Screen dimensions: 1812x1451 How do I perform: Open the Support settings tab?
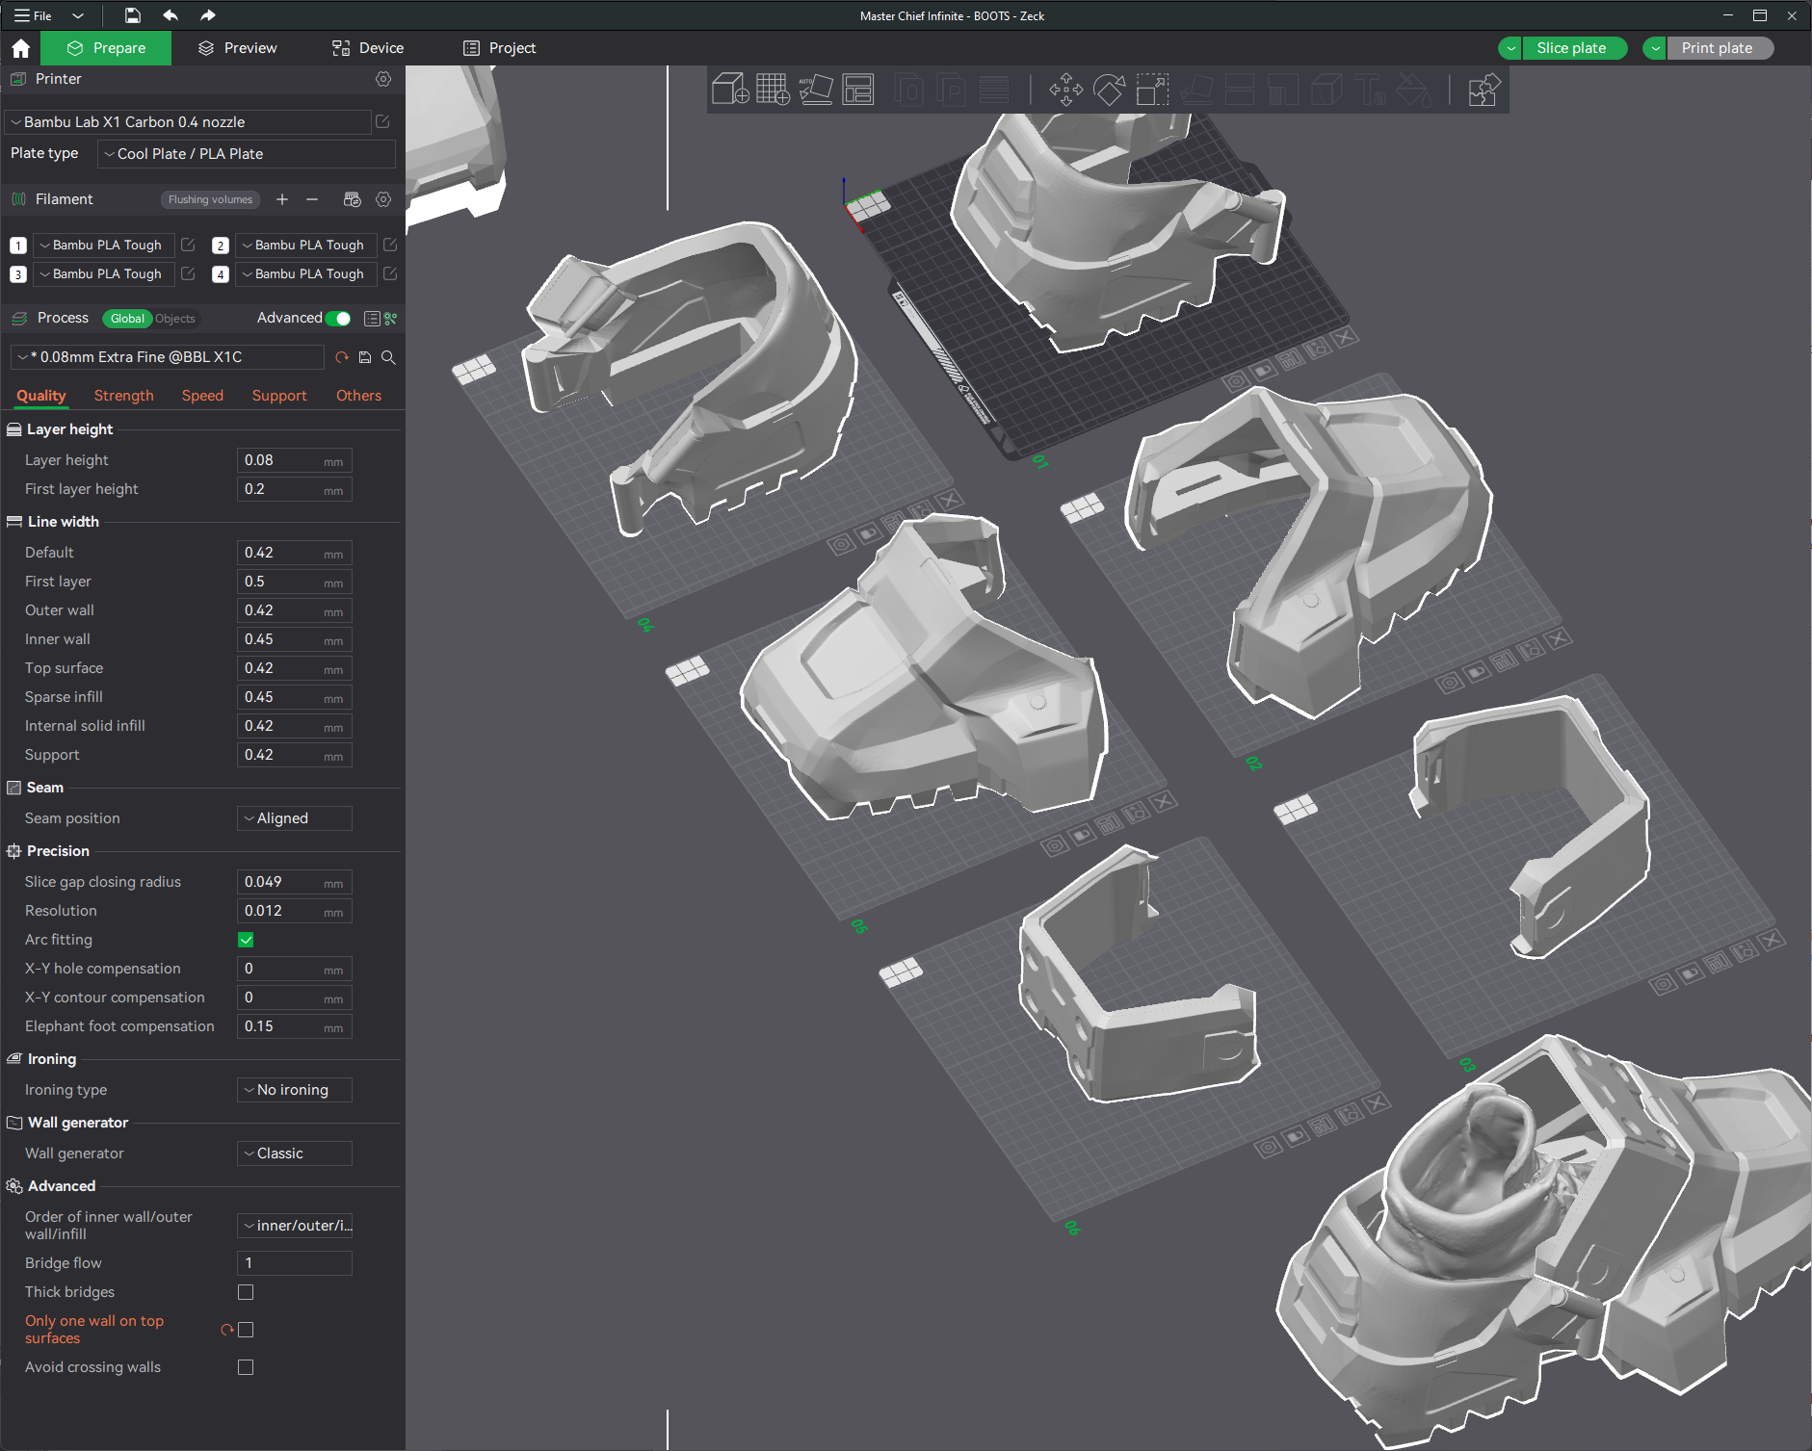(279, 396)
